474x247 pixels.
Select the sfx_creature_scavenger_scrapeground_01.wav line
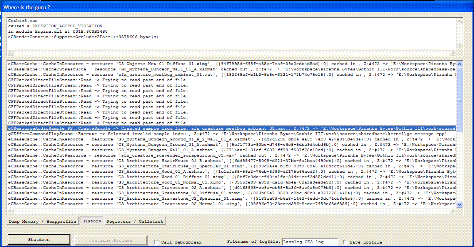232,155
